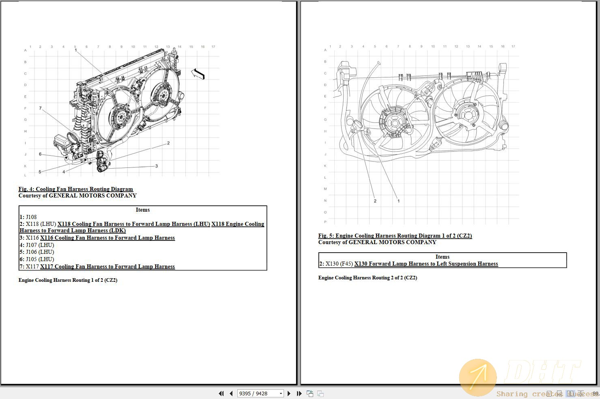Click the 'Items' header in the left table

[143, 210]
